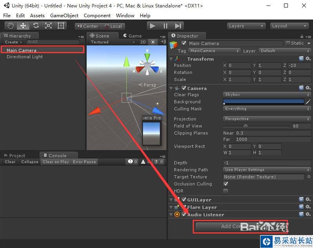
Task: Open Transform component help icon
Action: coord(301,59)
